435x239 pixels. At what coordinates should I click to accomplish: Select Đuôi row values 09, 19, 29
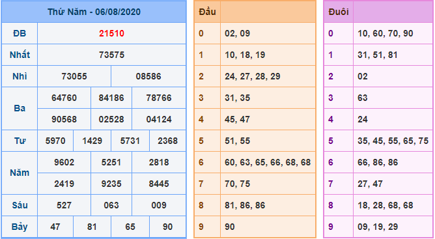(378, 227)
